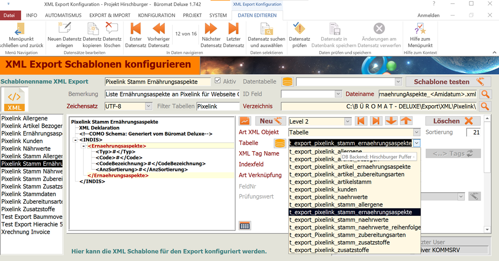
Task: Expand the Level 2 dropdown
Action: point(347,122)
